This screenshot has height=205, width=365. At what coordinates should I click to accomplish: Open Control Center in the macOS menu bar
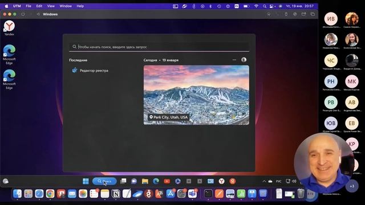pyautogui.click(x=272, y=6)
